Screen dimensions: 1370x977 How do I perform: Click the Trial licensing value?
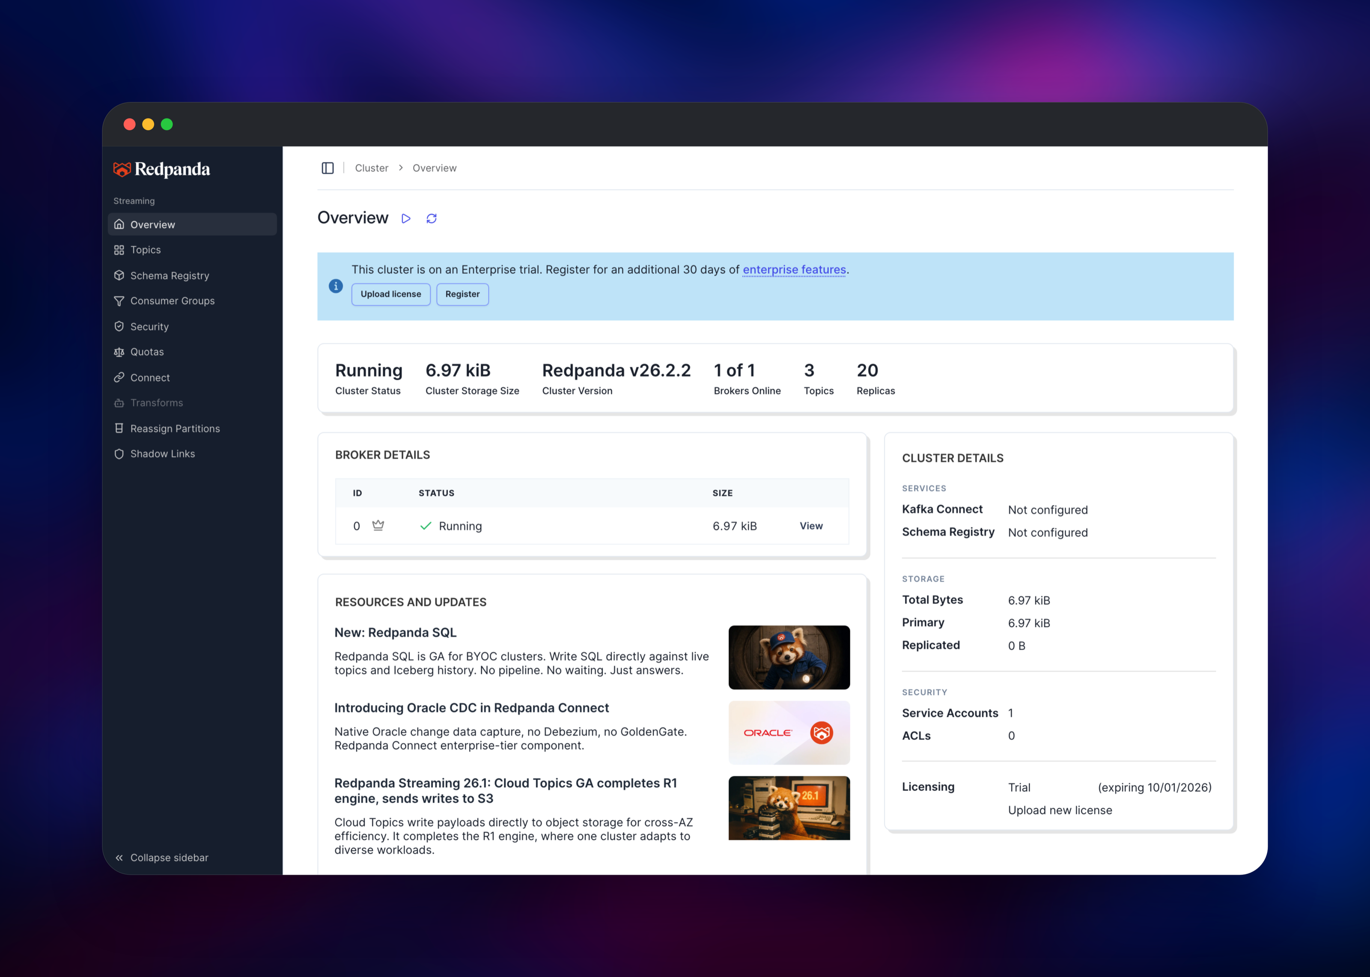[1019, 787]
